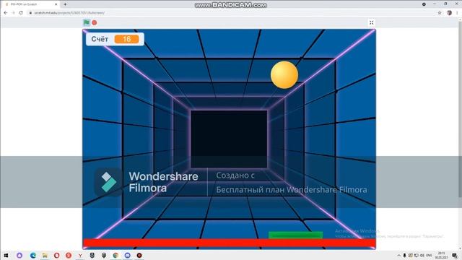Viewport: 462px width, 260px height.
Task: Reload the Scratch page
Action: click(x=21, y=13)
